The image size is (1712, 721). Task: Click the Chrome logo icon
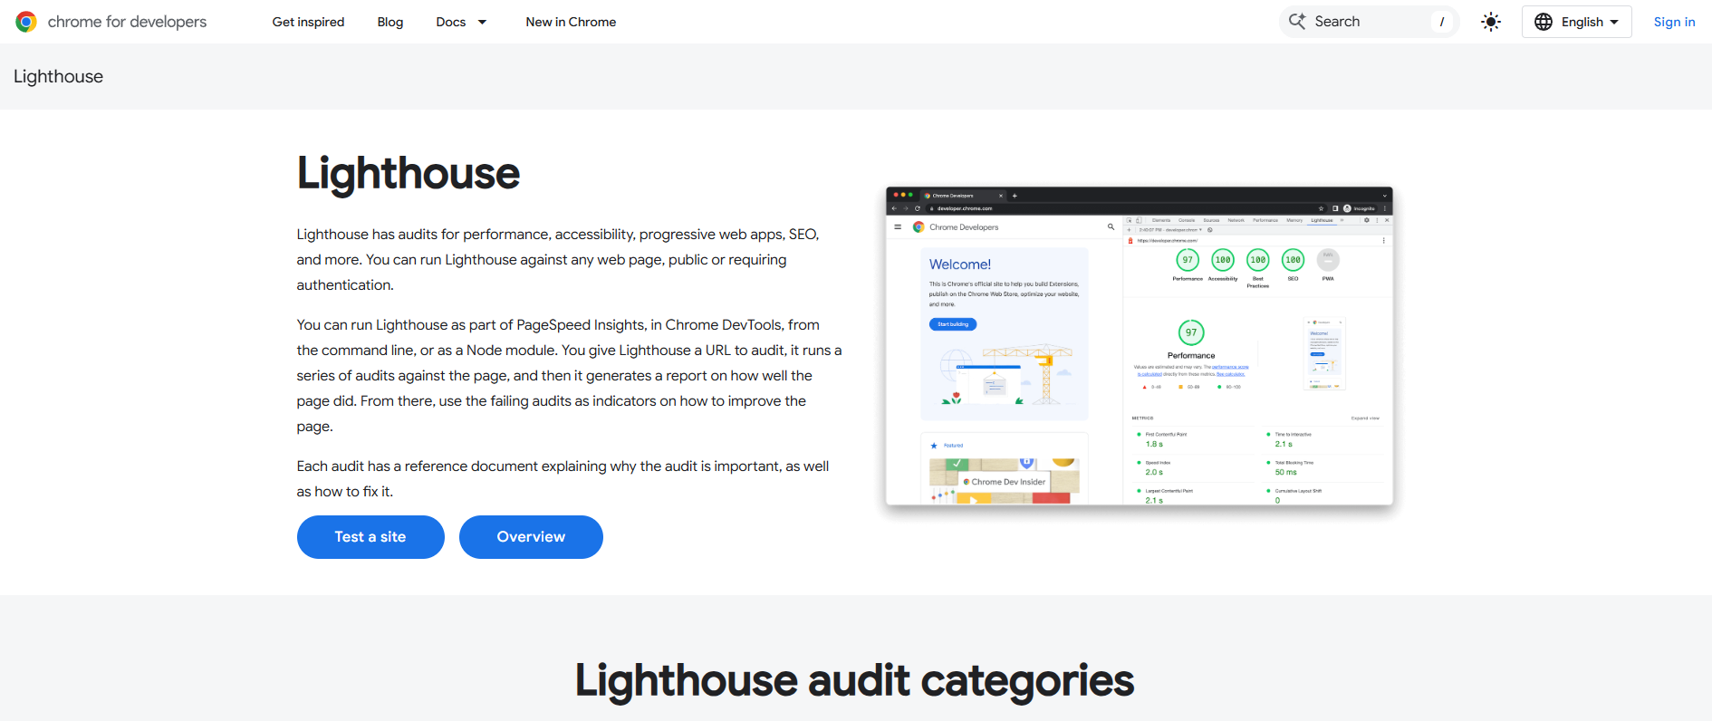click(26, 22)
